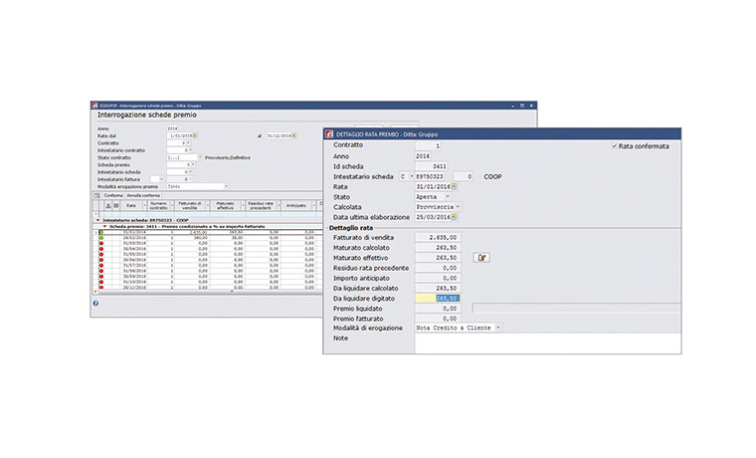This screenshot has height=458, width=756.
Task: Click green status icon of 28/02/2016 row
Action: coord(102,237)
